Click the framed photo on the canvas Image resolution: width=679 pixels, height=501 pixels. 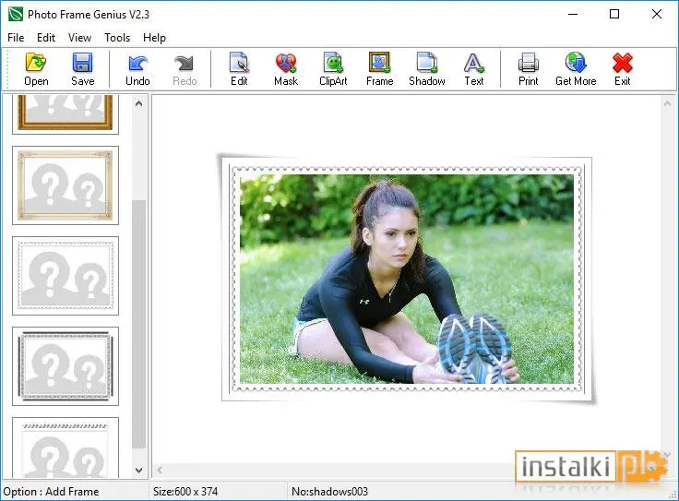click(406, 280)
